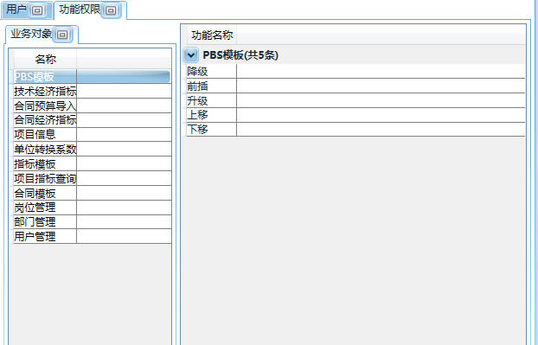Select the 岗位管理 row

pyautogui.click(x=92, y=208)
